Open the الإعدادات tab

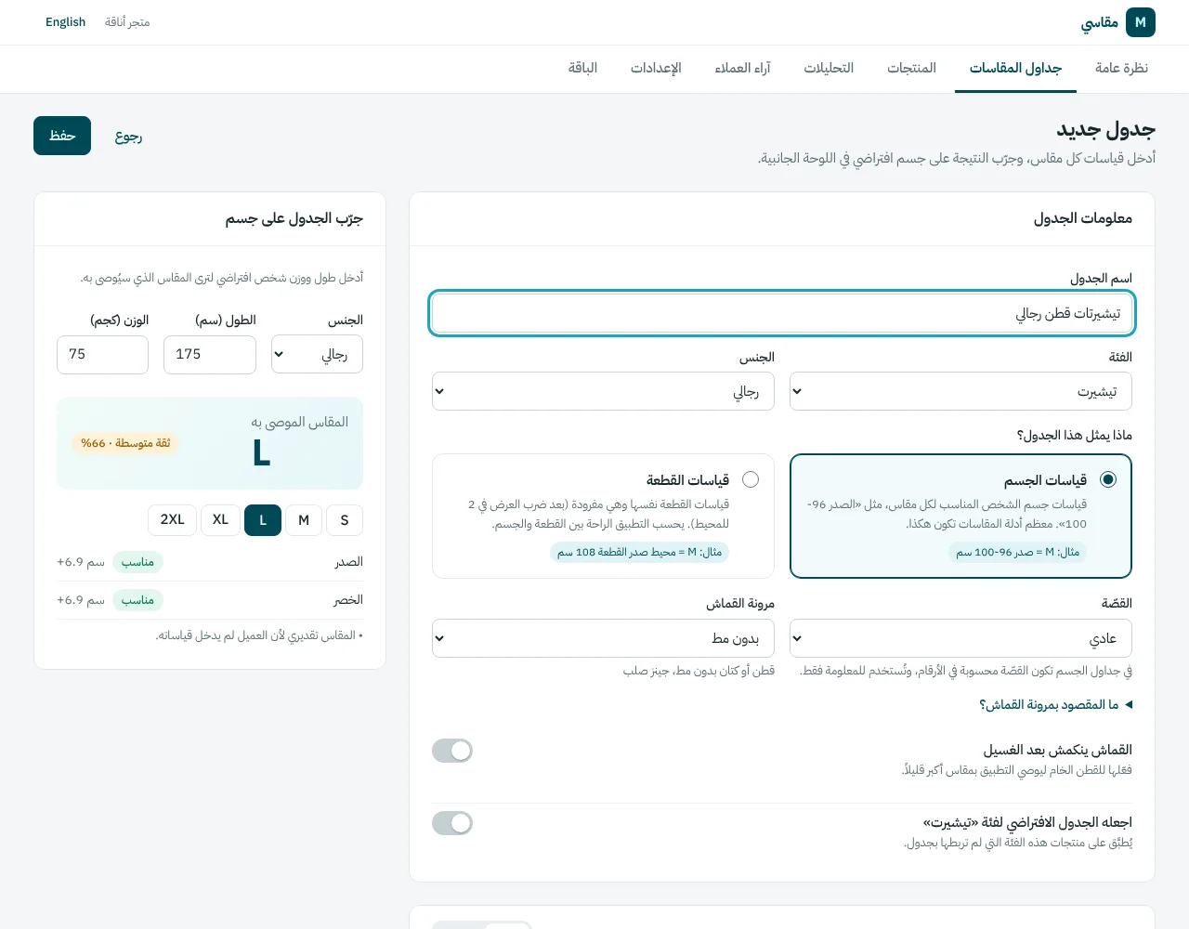click(656, 68)
